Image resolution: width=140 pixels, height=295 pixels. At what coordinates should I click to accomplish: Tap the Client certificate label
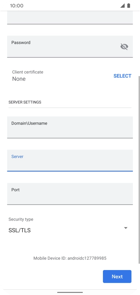28,72
